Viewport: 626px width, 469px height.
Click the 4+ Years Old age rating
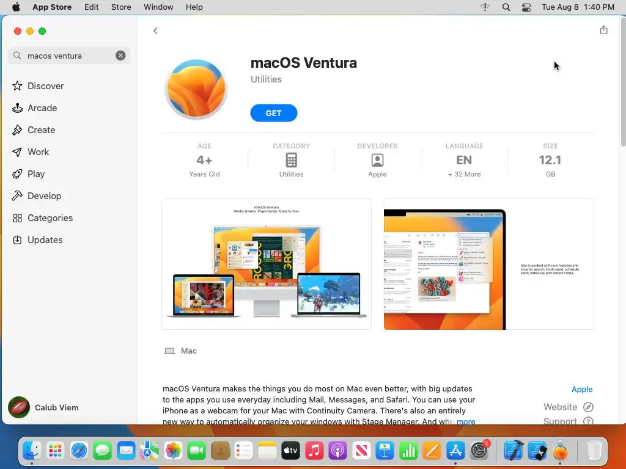click(x=204, y=160)
